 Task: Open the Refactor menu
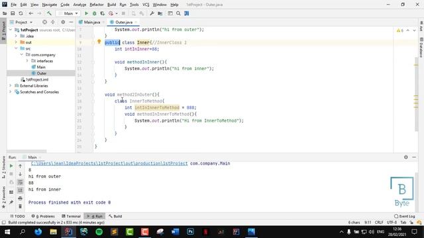[97, 5]
